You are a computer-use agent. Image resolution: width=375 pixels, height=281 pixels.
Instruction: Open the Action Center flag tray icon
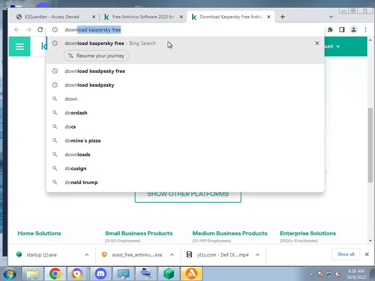320,274
